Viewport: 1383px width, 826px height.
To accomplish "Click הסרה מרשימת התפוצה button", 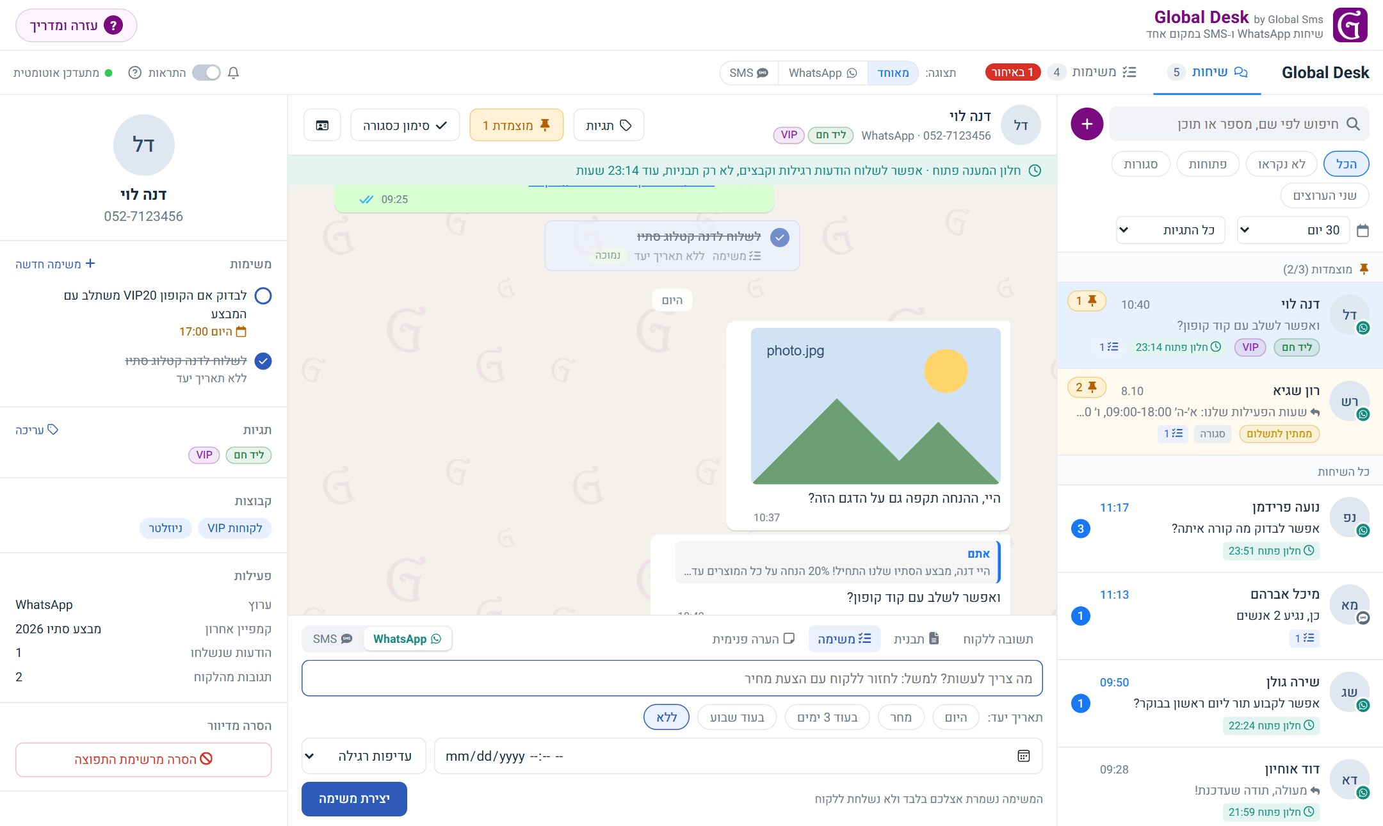I will click(x=143, y=759).
